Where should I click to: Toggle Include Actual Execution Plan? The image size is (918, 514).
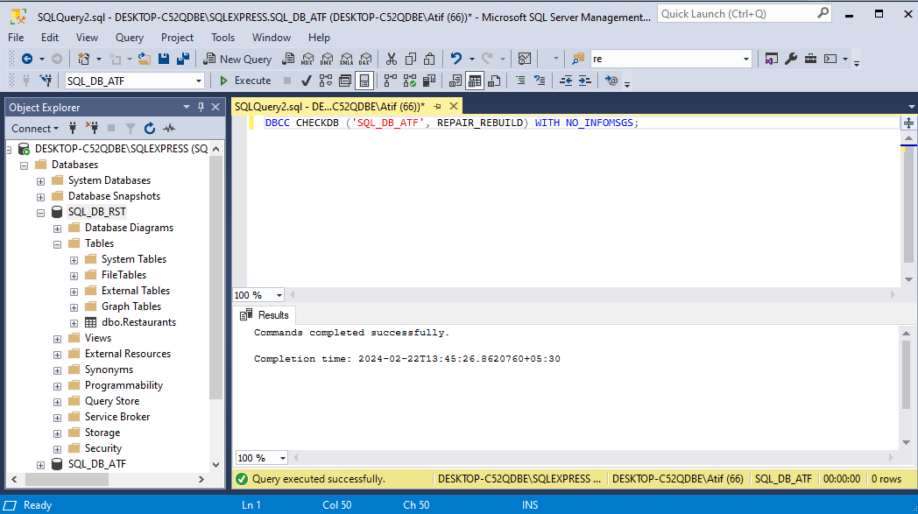pos(391,81)
